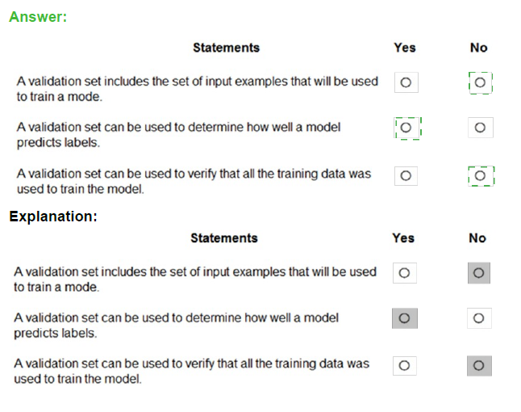Click the Yes column header in Answer table
Image resolution: width=521 pixels, height=412 pixels.
click(x=405, y=48)
